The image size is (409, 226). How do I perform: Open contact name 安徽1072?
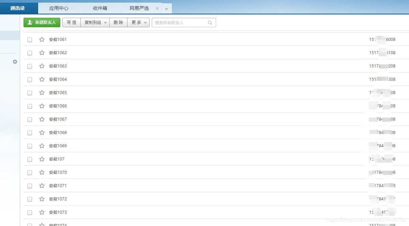point(58,199)
